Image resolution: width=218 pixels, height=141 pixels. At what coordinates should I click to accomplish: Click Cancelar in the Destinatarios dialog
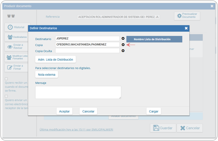tap(88, 111)
